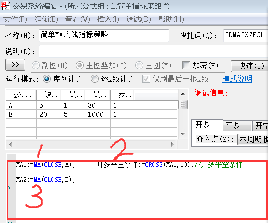Click the 快速(I) button
Screen dimensions: 268x223
(250, 66)
